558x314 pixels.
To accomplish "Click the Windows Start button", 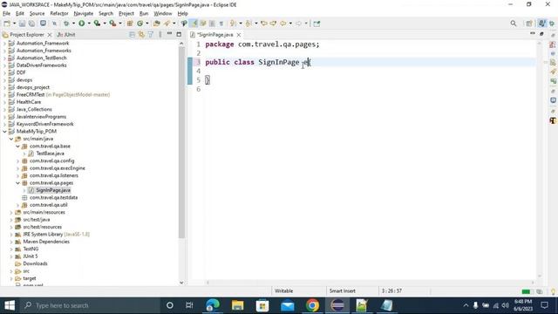I will pyautogui.click(x=10, y=305).
